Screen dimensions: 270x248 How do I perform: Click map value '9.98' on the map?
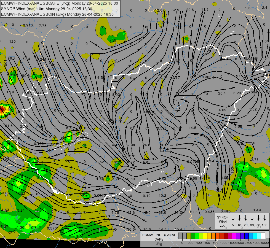[131, 145]
